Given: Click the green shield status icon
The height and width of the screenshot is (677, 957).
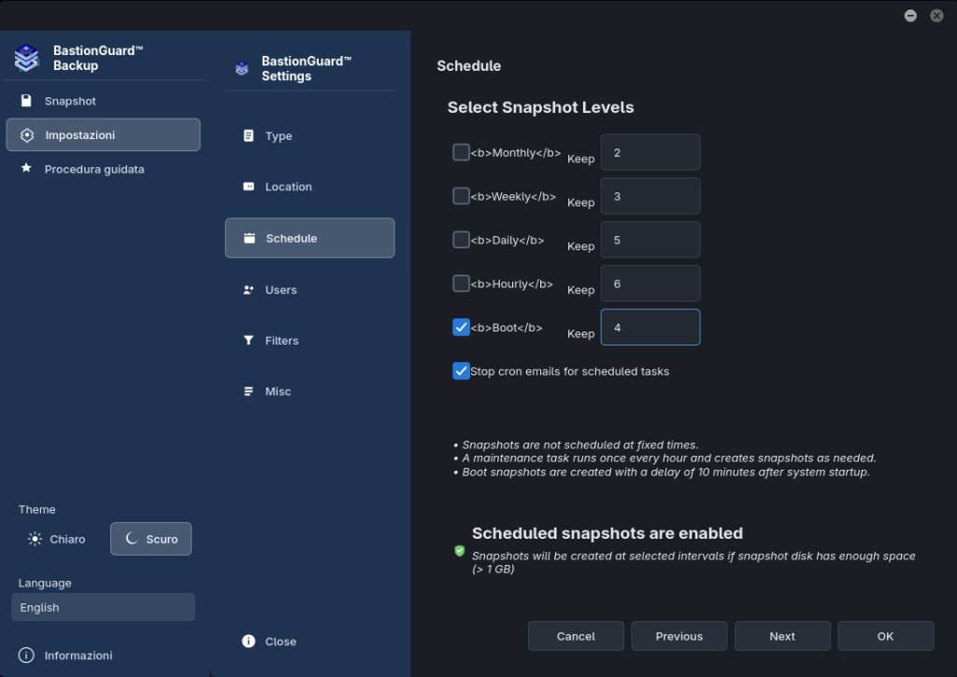Looking at the screenshot, I should (460, 551).
